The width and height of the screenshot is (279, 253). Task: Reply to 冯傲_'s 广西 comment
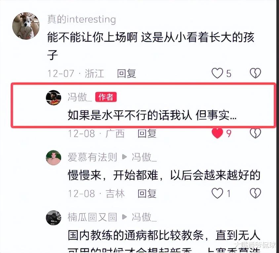(x=147, y=133)
